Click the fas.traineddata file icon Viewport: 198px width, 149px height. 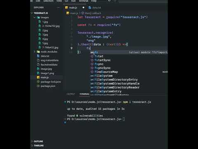pyautogui.click(x=38, y=65)
